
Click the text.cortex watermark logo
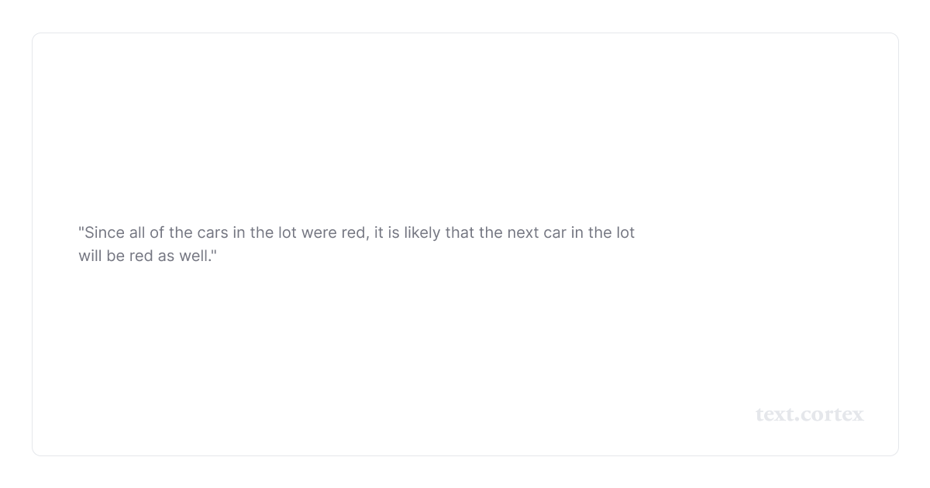coord(809,414)
